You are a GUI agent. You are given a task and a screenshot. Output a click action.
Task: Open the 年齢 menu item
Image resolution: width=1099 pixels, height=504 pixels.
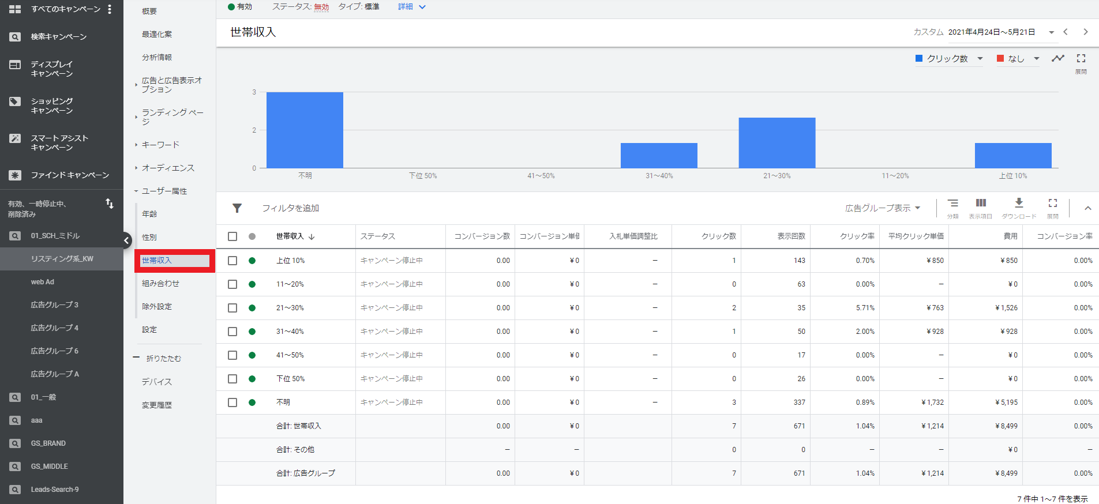149,214
